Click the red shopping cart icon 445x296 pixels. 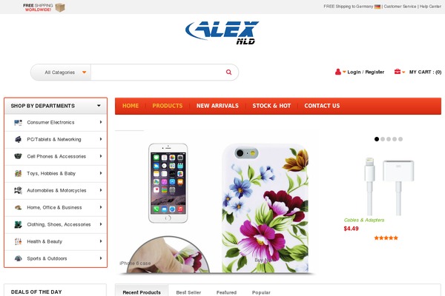398,72
